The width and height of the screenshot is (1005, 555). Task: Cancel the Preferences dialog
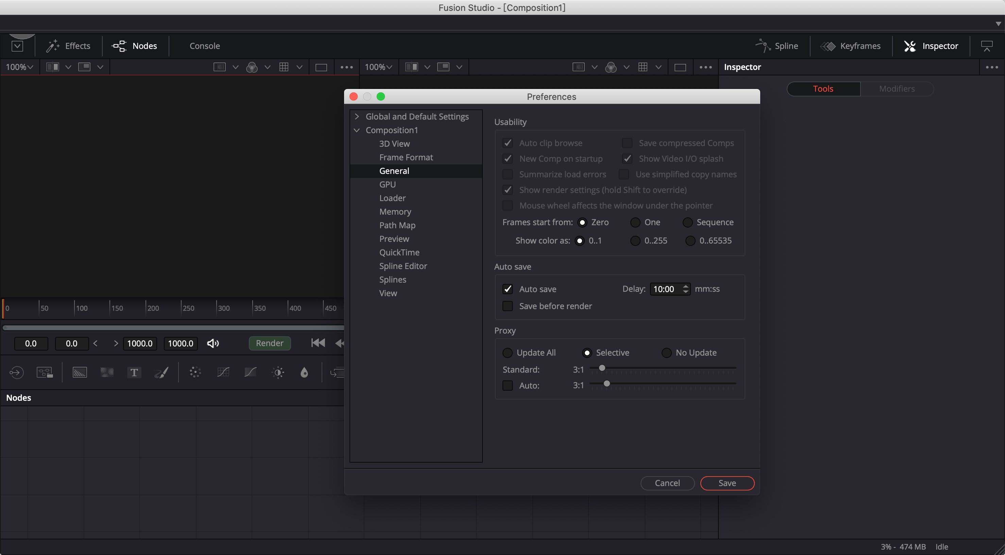(667, 483)
